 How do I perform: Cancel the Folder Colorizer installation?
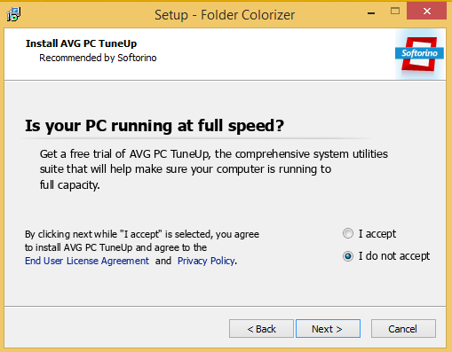403,329
